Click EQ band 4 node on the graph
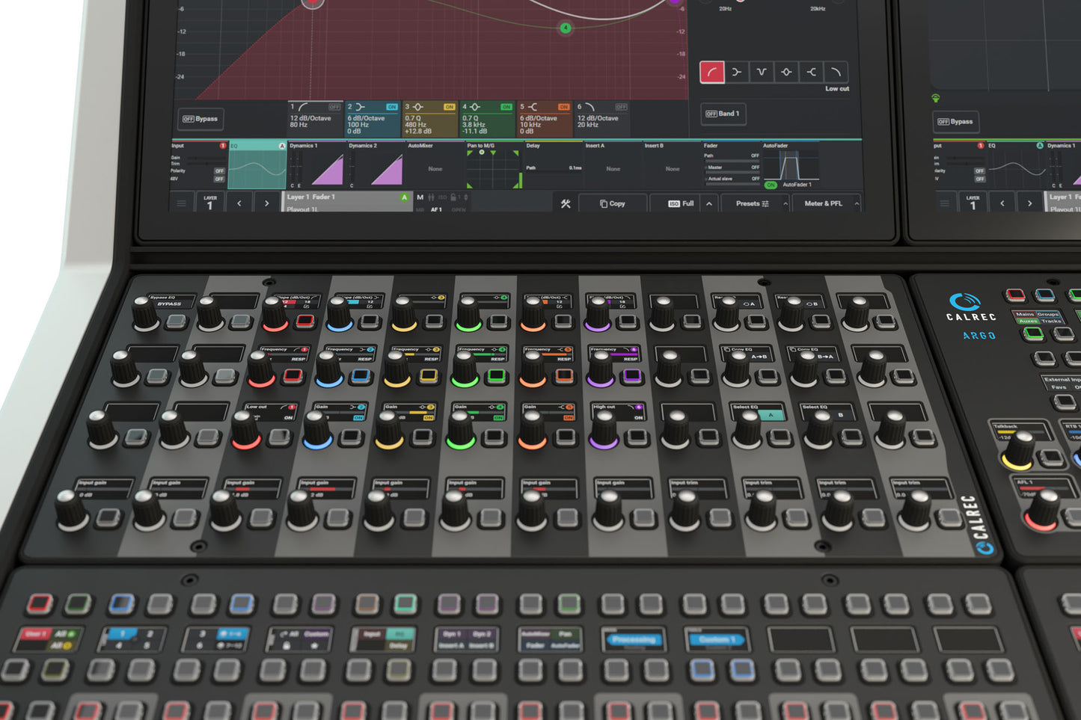Screen dimensions: 1081x720 click(566, 28)
